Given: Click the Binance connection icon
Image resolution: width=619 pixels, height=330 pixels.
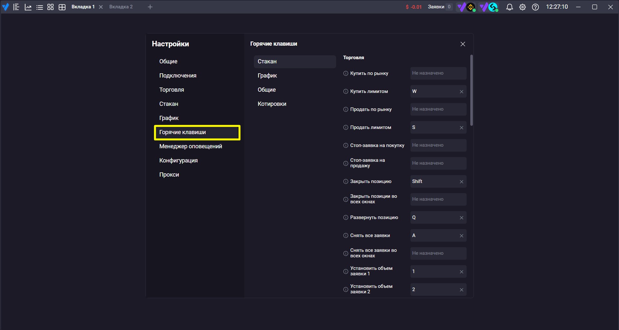Looking at the screenshot, I should (466, 7).
